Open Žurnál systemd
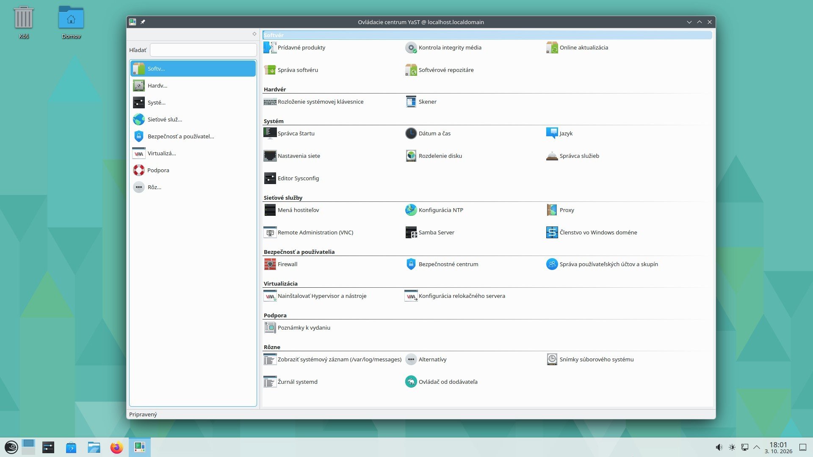This screenshot has width=813, height=457. click(x=290, y=382)
